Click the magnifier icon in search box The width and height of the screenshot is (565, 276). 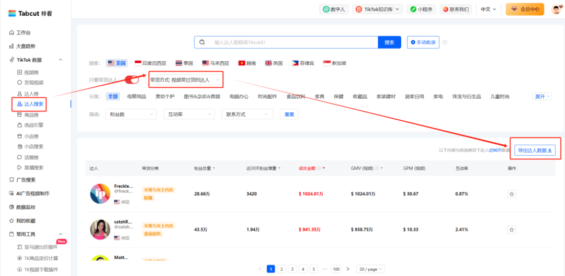(x=202, y=42)
